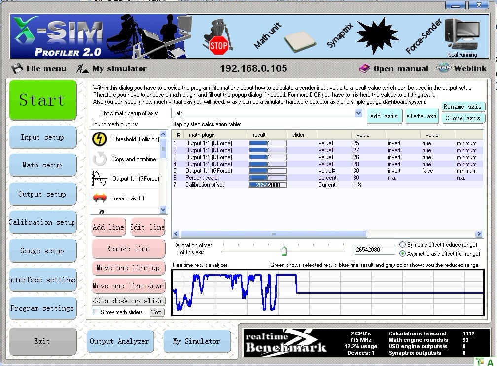The height and width of the screenshot is (366, 497).
Task: Click the calculation table scroll right arrow
Action: [479, 234]
